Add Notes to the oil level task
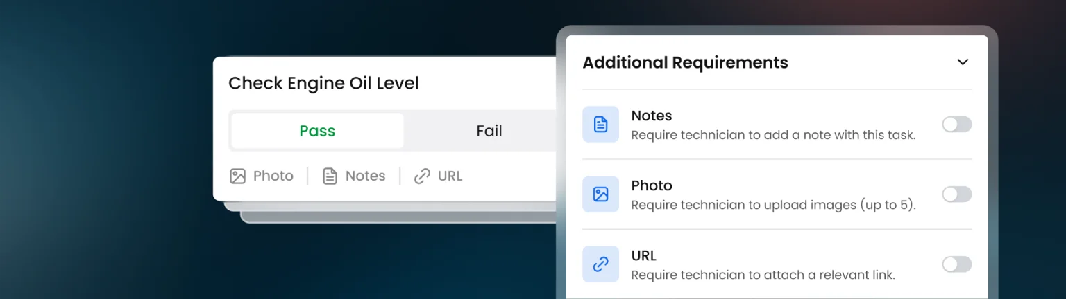The height and width of the screenshot is (299, 1066). tap(354, 176)
